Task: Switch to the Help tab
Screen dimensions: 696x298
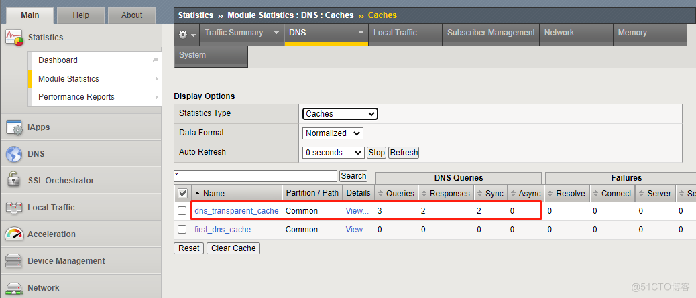Action: click(80, 15)
